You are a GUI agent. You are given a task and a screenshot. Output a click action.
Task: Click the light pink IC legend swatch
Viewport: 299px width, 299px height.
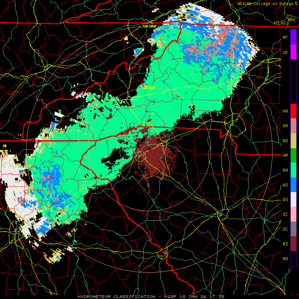click(293, 214)
